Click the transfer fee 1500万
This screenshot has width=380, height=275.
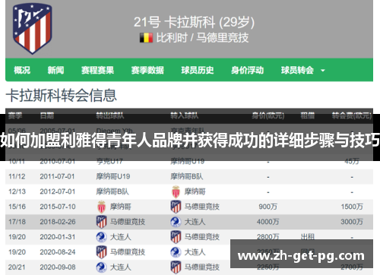coord(352,207)
